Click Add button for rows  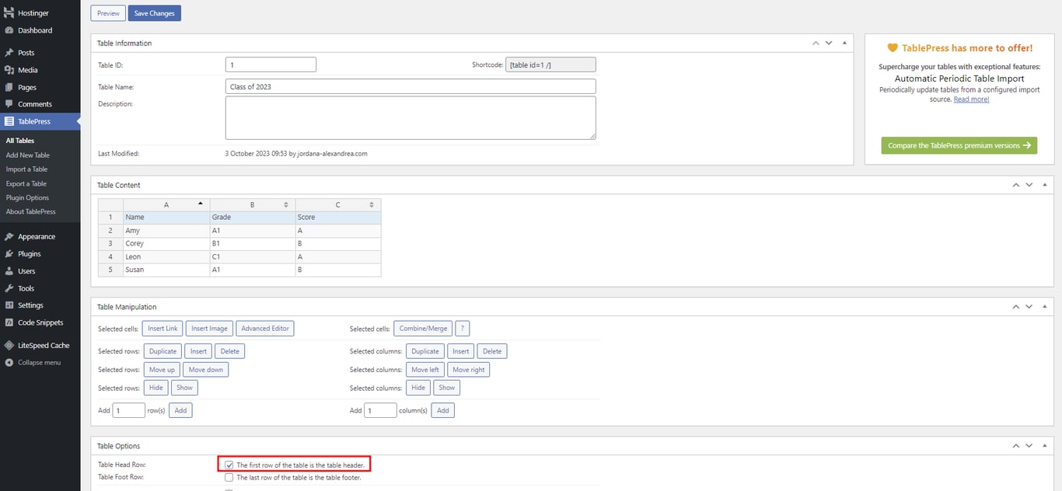[180, 410]
